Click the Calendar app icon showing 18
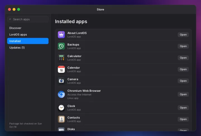The image size is (201, 136). (x=61, y=69)
